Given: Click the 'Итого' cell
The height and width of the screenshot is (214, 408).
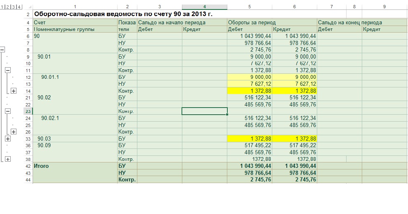Looking at the screenshot, I should 75,166.
